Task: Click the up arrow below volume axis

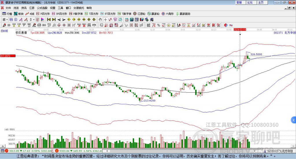Action: [3, 146]
